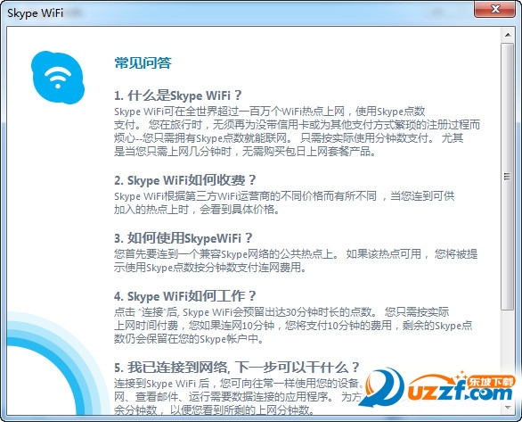Click answer text starting Skype WiFi根据第三方
The height and width of the screenshot is (422, 522).
pyautogui.click(x=284, y=203)
